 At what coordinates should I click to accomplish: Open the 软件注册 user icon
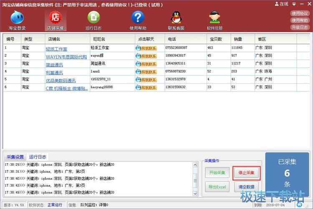tap(215, 20)
